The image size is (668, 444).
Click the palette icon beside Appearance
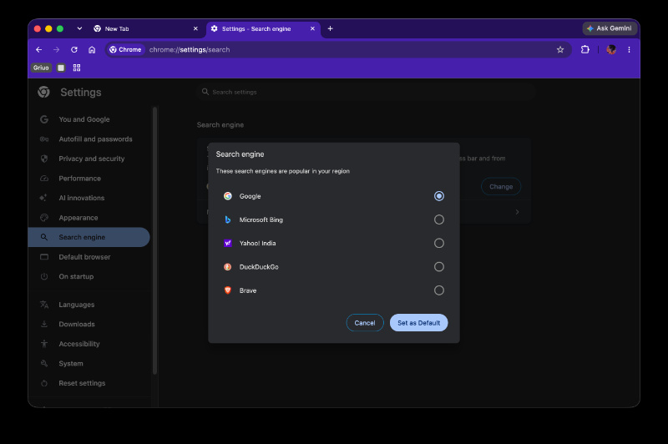pyautogui.click(x=44, y=218)
